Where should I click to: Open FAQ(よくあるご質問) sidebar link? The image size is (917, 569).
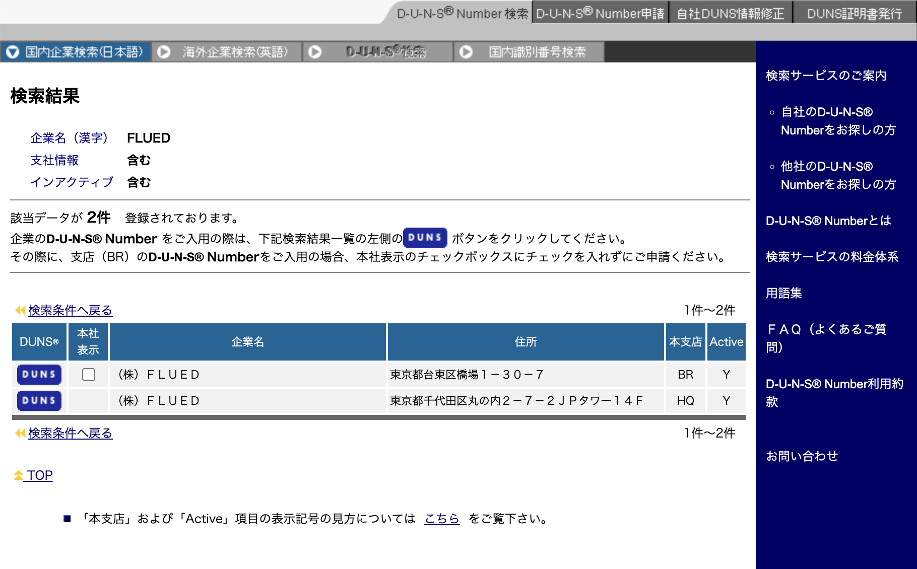pyautogui.click(x=826, y=338)
